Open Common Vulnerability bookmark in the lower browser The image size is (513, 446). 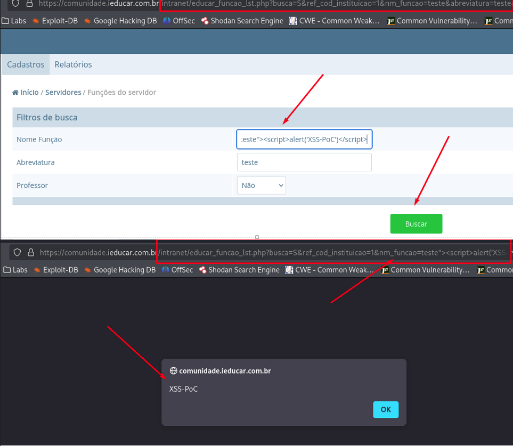(x=425, y=270)
